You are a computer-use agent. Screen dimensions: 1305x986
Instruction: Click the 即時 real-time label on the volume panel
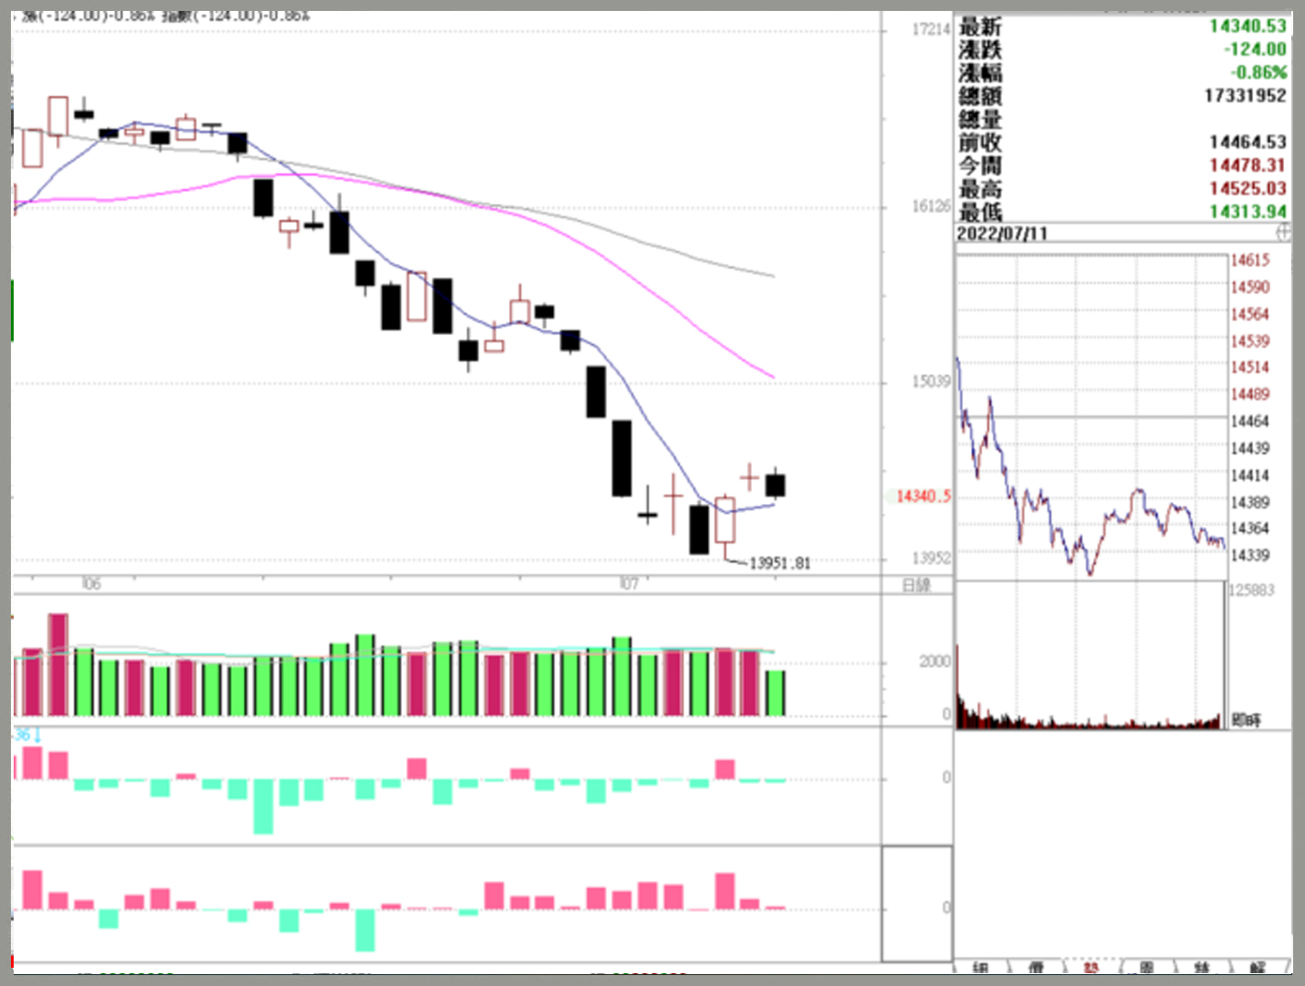pos(1246,719)
